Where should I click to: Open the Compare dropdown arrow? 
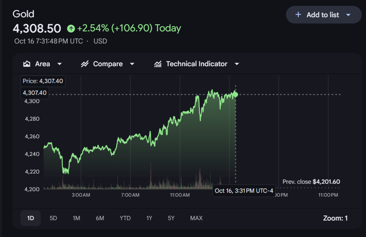pyautogui.click(x=132, y=64)
